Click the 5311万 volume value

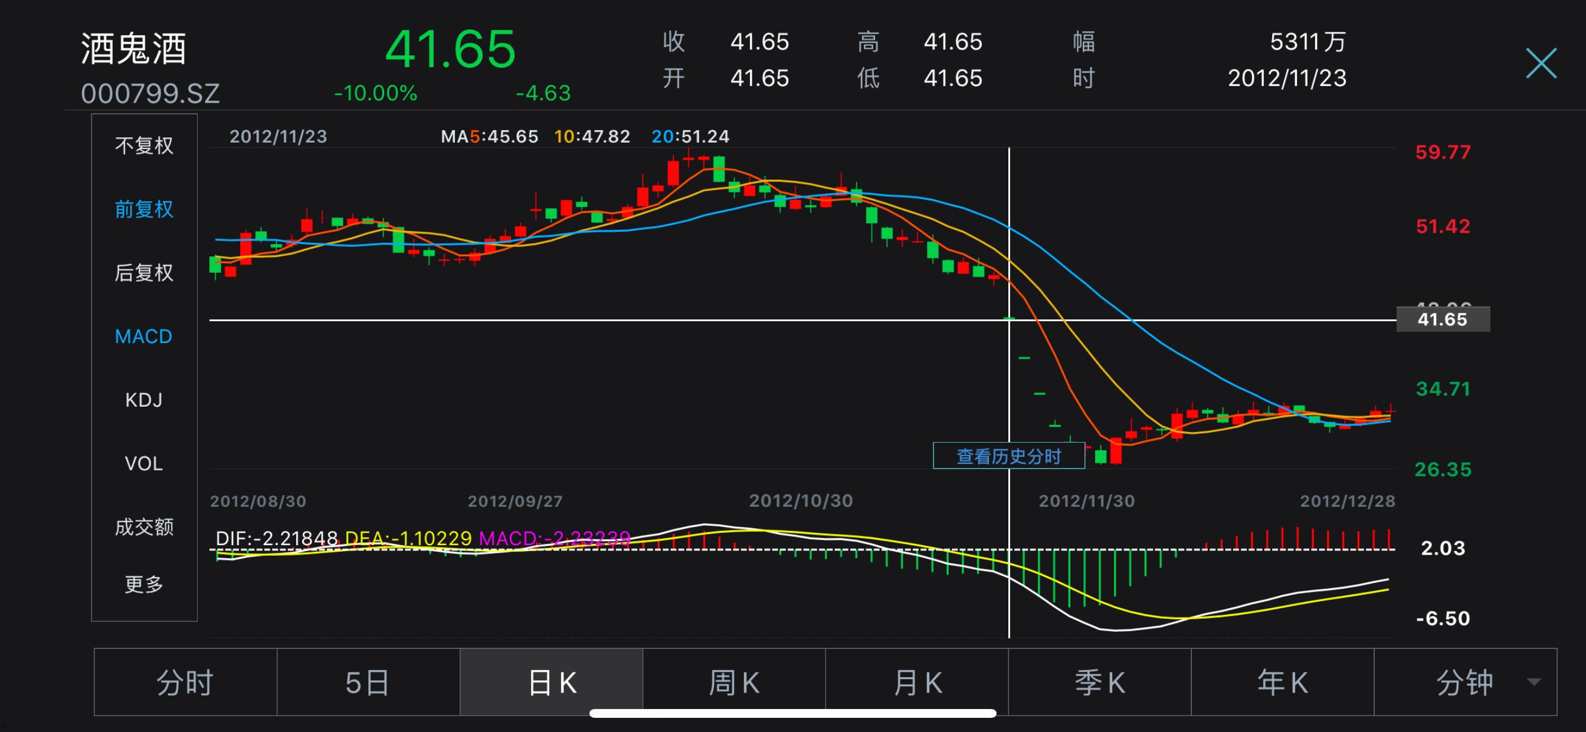[1308, 42]
